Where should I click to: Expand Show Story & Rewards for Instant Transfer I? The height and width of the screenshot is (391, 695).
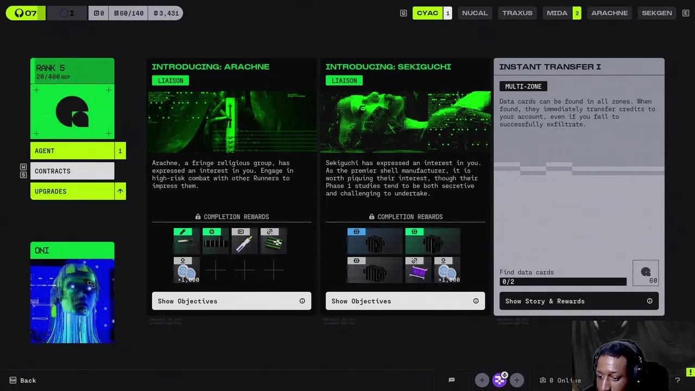[579, 301]
